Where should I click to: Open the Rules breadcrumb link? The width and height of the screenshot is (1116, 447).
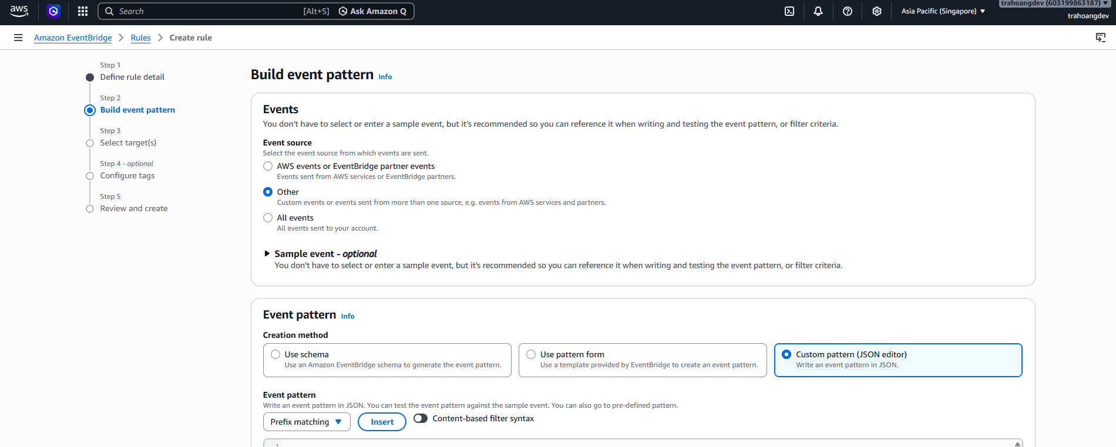click(141, 38)
